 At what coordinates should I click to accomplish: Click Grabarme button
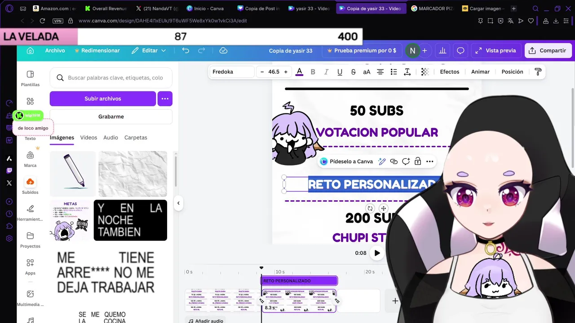click(x=111, y=117)
